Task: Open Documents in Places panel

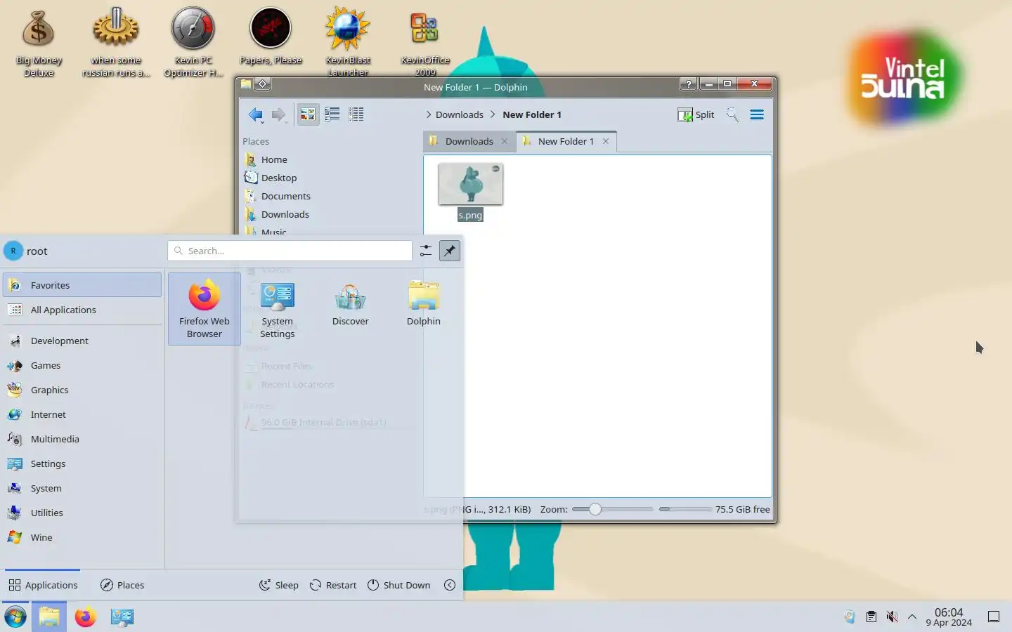Action: (286, 196)
